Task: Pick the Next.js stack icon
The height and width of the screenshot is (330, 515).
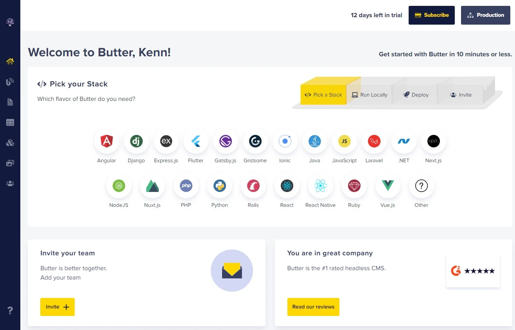Action: [x=434, y=141]
